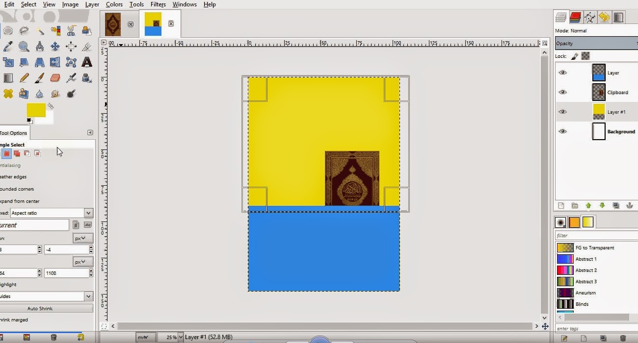638x343 pixels.
Task: Adjust the layer Opacity slider
Action: point(596,43)
